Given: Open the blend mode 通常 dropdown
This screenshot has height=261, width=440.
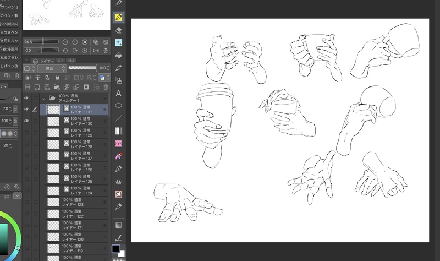Looking at the screenshot, I should 52,68.
